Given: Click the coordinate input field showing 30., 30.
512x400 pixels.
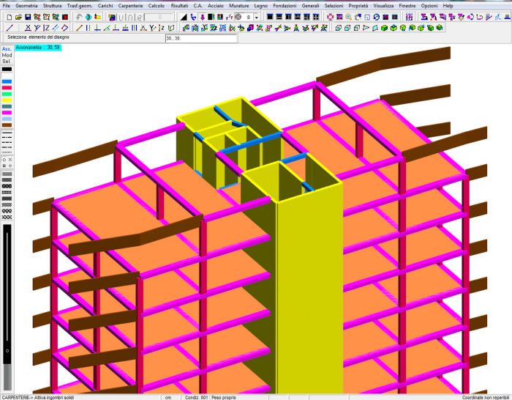Looking at the screenshot, I should coord(197,37).
